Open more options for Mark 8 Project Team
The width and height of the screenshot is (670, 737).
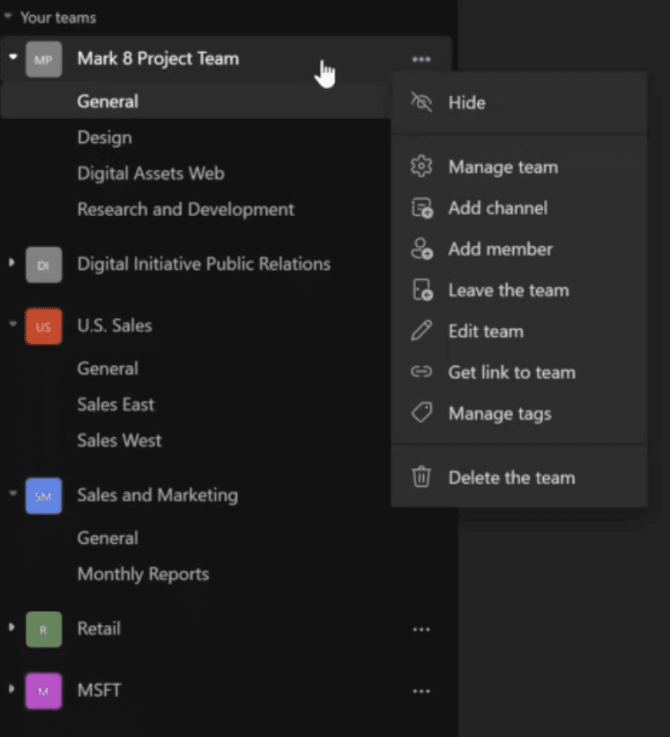click(x=421, y=59)
